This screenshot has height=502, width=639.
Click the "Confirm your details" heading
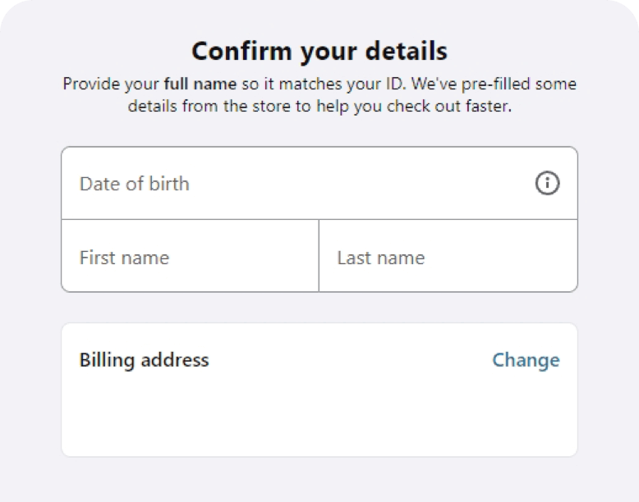point(319,51)
